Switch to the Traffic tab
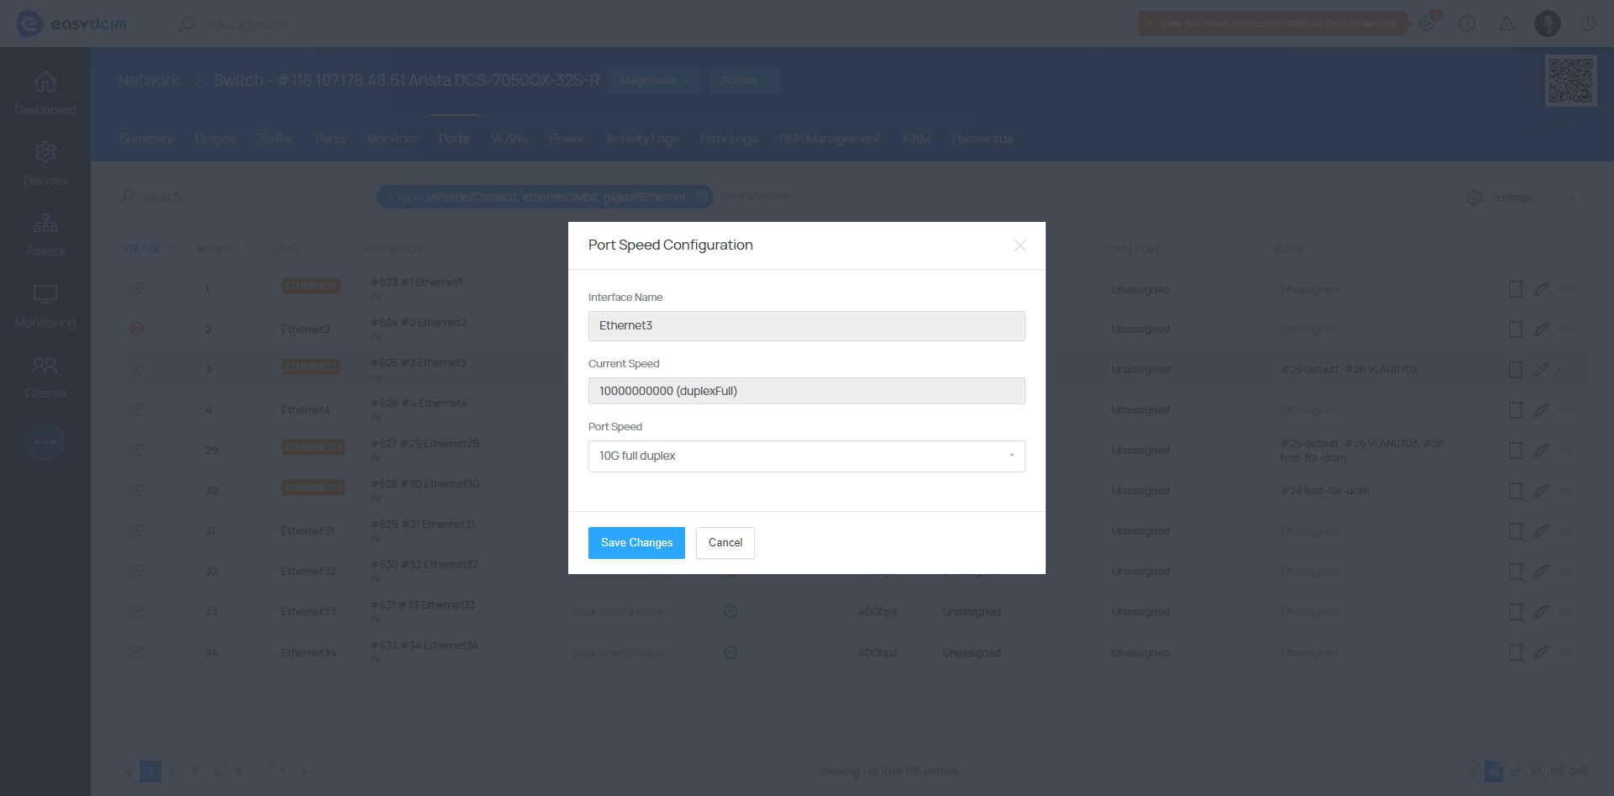 tap(276, 139)
